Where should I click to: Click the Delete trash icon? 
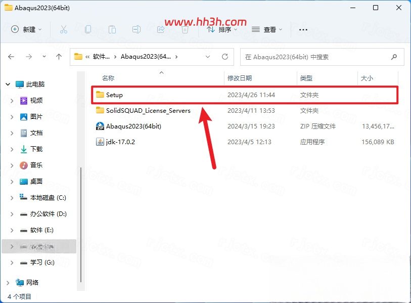[x=185, y=30]
